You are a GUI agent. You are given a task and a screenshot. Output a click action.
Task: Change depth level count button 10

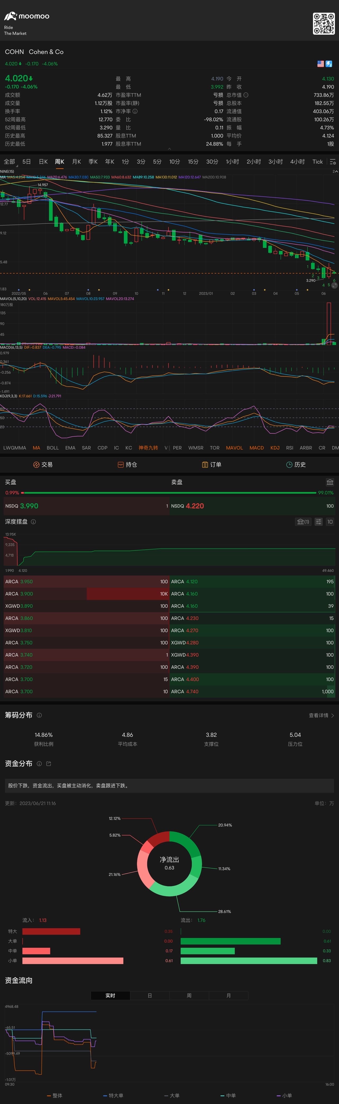tap(329, 521)
